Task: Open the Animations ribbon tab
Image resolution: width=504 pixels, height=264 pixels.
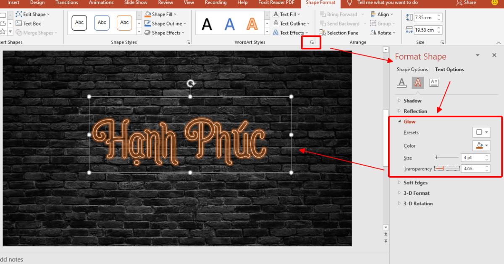Action: click(x=101, y=3)
